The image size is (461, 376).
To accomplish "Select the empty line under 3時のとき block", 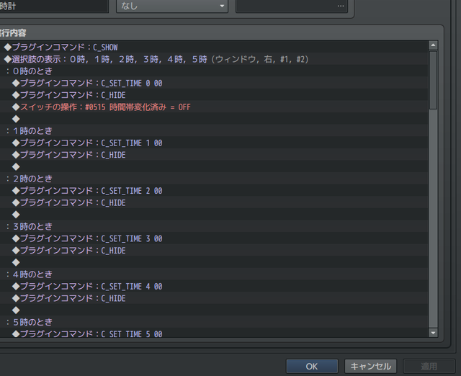I will pos(214,262).
